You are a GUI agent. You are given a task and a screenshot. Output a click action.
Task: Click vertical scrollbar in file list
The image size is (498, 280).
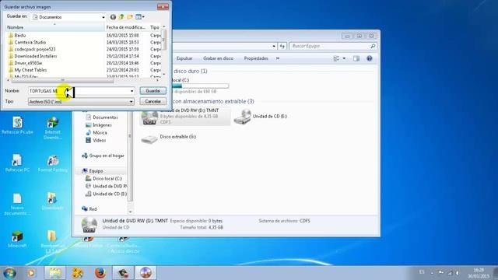coord(164,40)
